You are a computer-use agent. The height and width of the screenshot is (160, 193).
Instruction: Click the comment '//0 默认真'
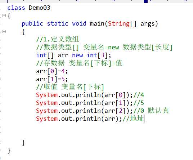(x=151, y=111)
